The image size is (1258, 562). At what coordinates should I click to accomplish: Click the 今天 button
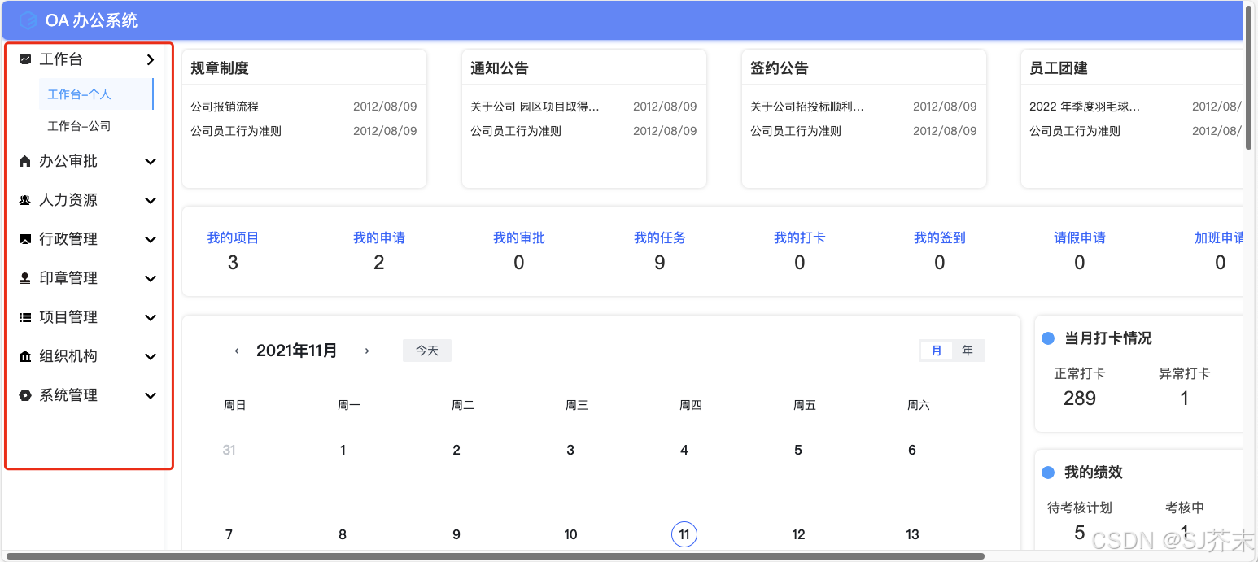(427, 351)
